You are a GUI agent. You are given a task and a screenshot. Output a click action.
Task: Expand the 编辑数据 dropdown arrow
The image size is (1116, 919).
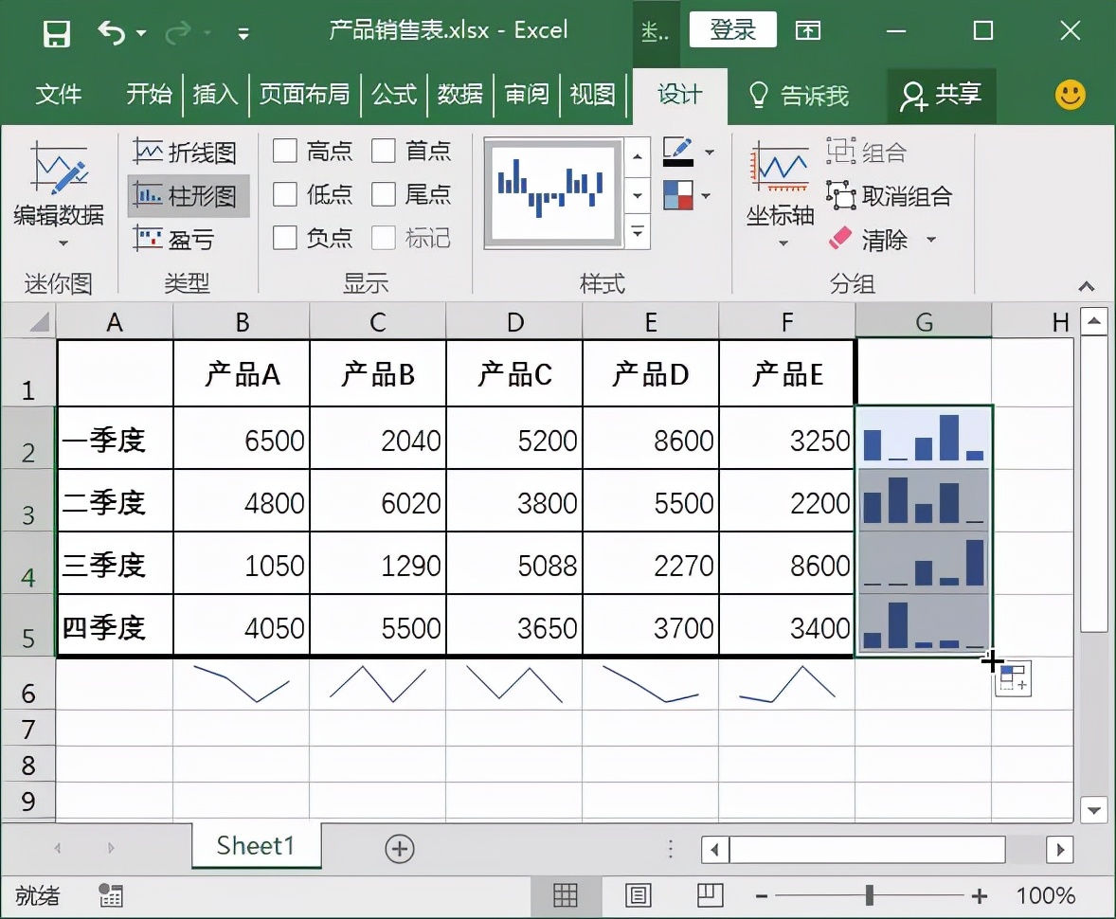(x=63, y=243)
